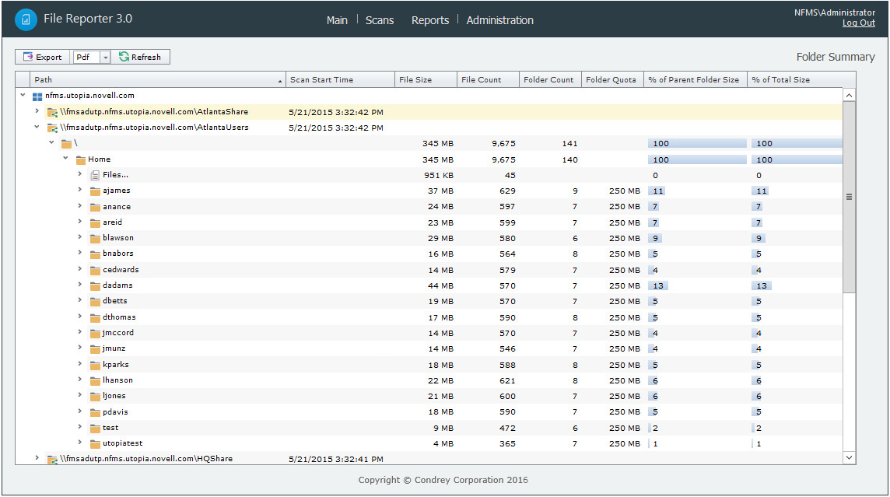890x497 pixels.
Task: Open the Pdf export format dropdown
Action: coord(105,58)
